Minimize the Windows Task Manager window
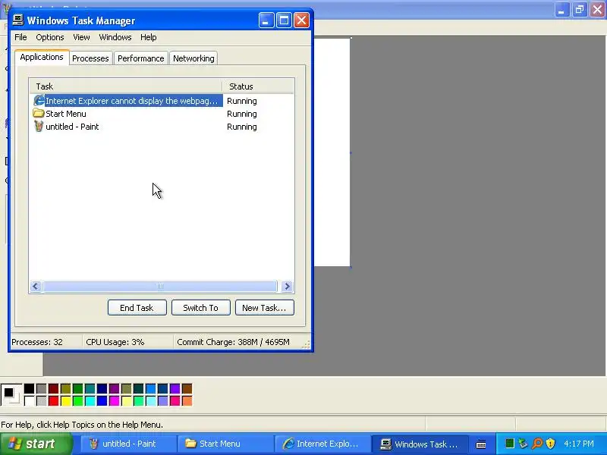Viewport: 607px width, 455px height. (x=266, y=20)
